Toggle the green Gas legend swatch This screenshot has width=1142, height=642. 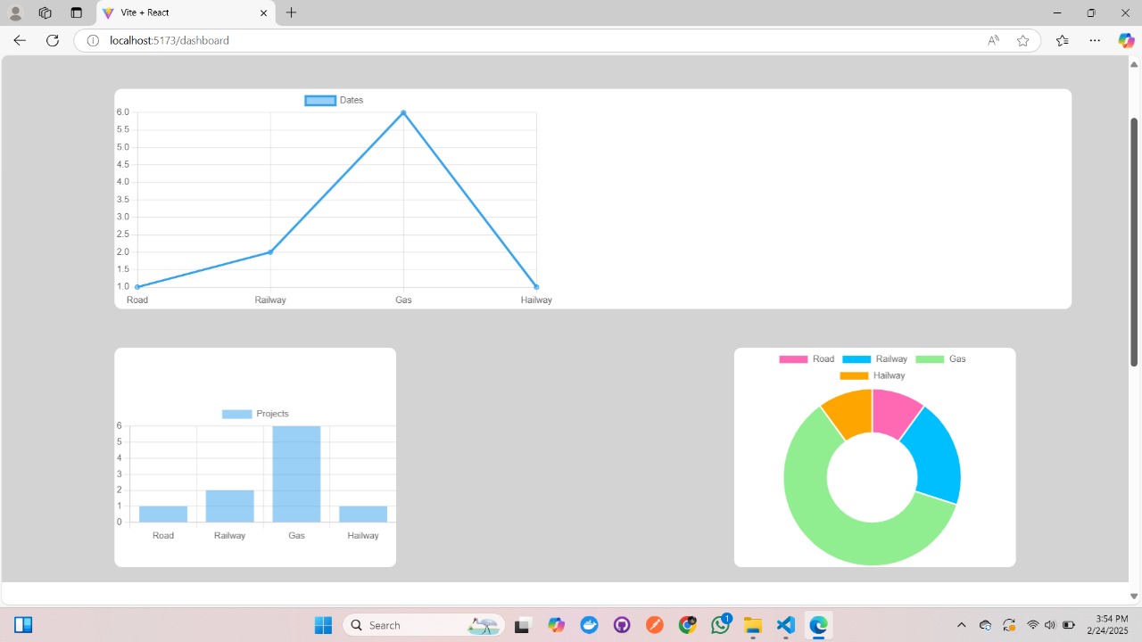(x=930, y=359)
